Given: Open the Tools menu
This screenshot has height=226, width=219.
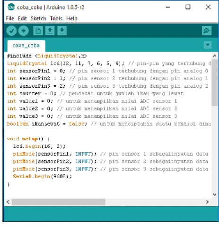Looking at the screenshot, I should (56, 18).
